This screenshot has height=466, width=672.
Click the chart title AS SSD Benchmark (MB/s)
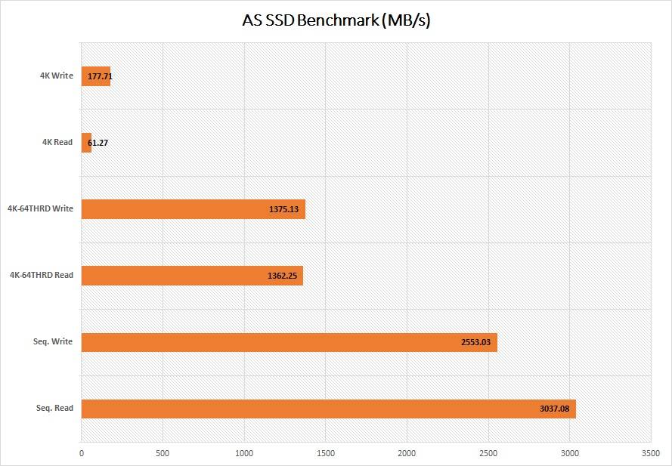click(x=336, y=20)
